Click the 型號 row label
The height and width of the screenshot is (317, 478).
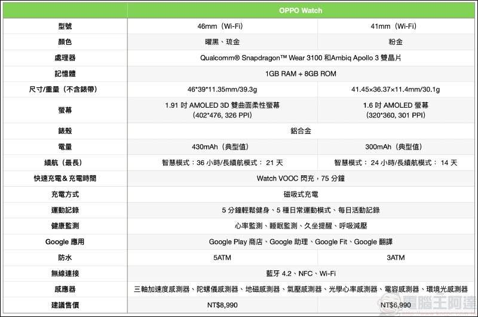tap(65, 26)
